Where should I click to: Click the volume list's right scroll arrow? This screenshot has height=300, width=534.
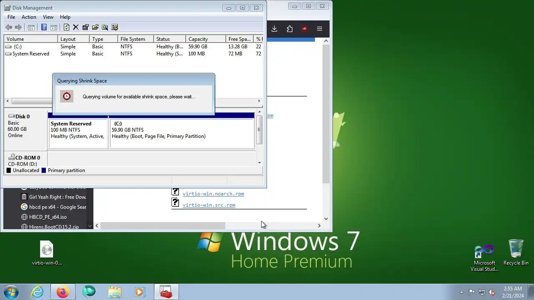pyautogui.click(x=259, y=101)
